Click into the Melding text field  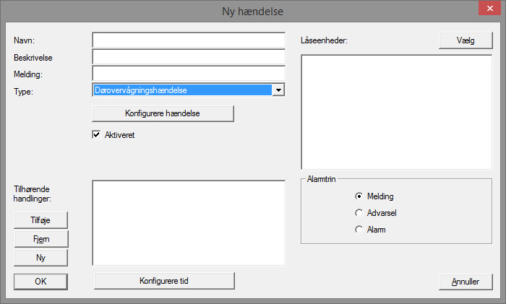tap(189, 74)
